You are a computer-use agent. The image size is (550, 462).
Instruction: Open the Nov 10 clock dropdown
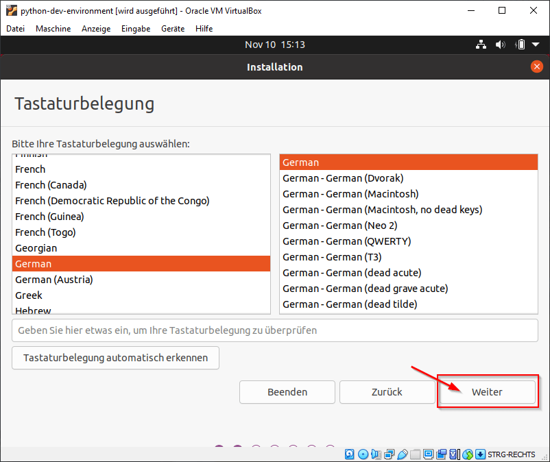pos(275,45)
